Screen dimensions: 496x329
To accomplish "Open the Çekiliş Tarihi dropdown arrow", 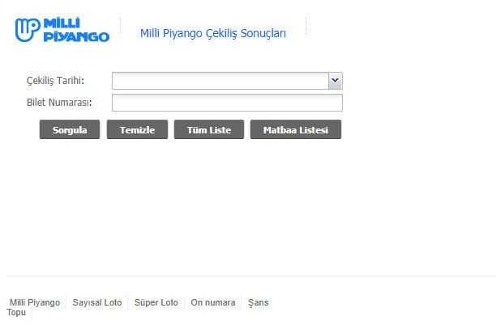I will coord(336,80).
